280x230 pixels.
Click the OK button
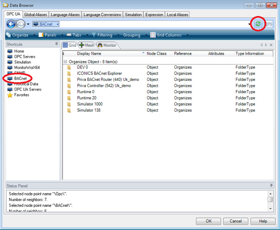pos(209,221)
